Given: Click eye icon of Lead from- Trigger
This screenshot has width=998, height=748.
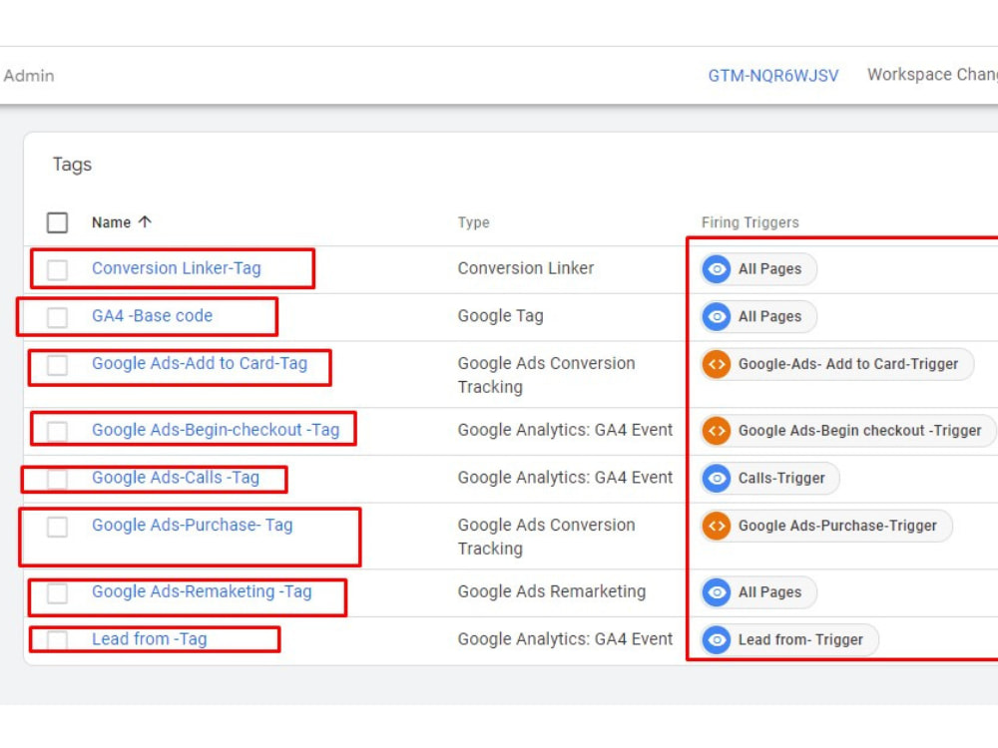Looking at the screenshot, I should (717, 640).
